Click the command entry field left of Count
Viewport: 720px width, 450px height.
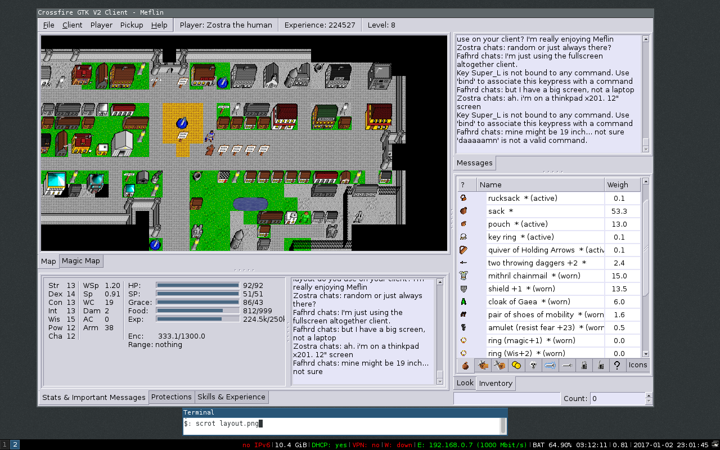[507, 398]
